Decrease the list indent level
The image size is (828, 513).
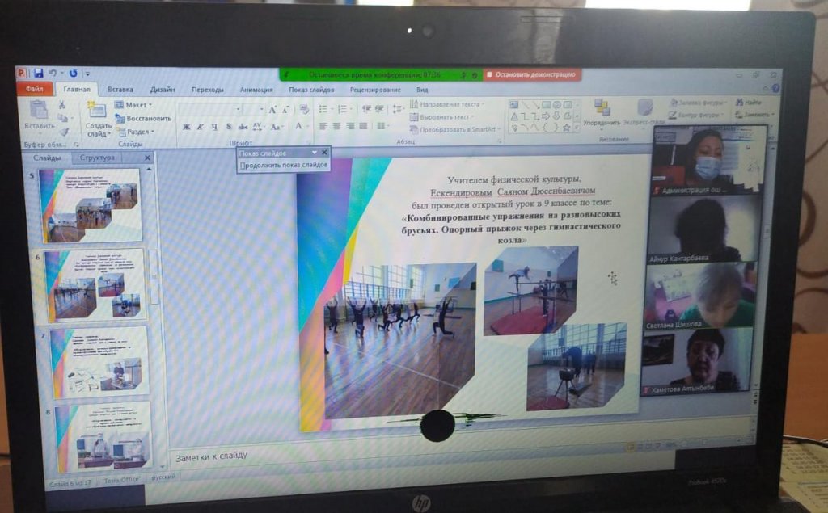click(x=366, y=109)
